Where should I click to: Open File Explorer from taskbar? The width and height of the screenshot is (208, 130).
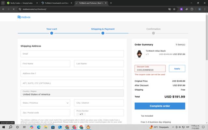[46, 127]
